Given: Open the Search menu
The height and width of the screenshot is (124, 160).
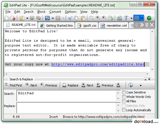Looking at the screenshot, I should (29, 12).
